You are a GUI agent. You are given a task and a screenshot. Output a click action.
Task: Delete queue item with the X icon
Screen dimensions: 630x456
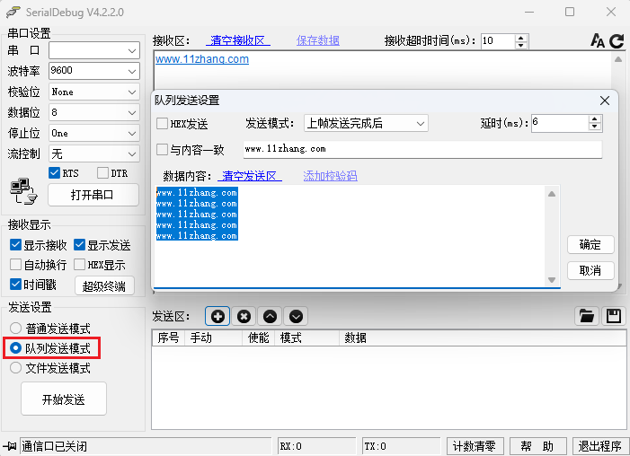coord(244,316)
